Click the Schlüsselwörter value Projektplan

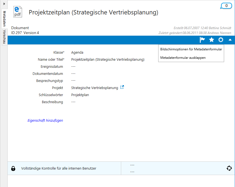point(80,95)
